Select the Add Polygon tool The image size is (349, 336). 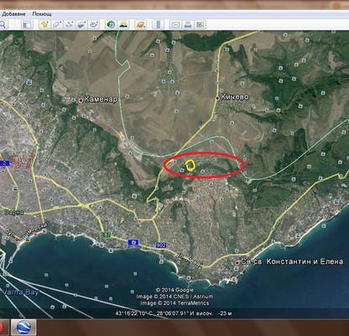(x=57, y=24)
